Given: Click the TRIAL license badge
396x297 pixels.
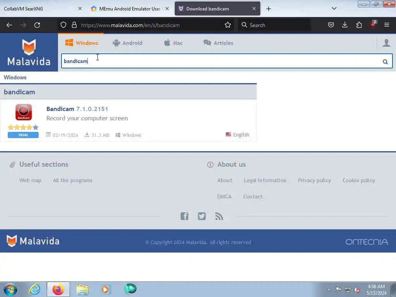Looking at the screenshot, I should 23,135.
